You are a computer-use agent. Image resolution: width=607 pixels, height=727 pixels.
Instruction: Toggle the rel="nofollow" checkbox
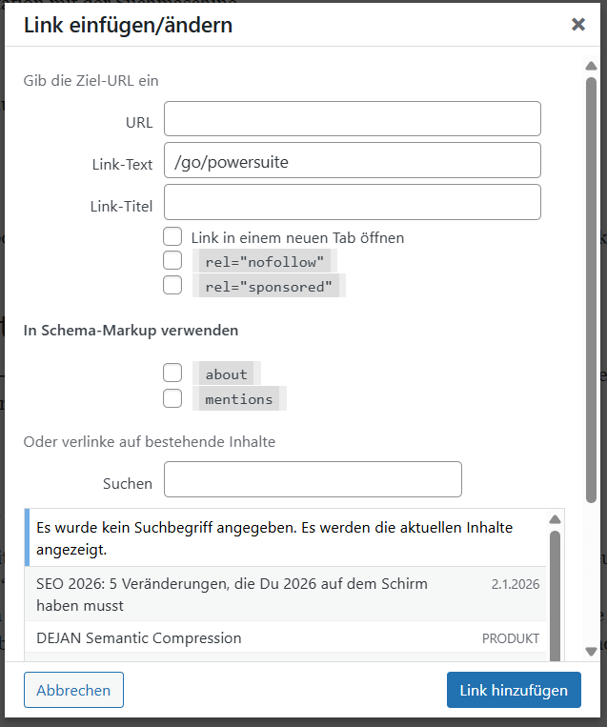[172, 260]
